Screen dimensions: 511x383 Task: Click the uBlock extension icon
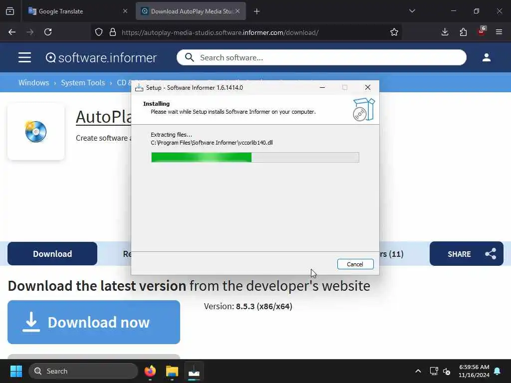482,31
